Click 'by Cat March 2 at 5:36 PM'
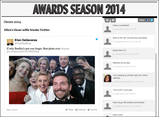The width and height of the screenshot is (159, 117). [x=124, y=94]
